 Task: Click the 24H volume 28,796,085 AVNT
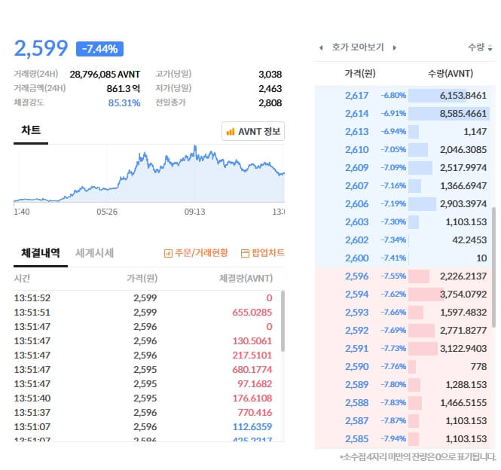click(105, 75)
